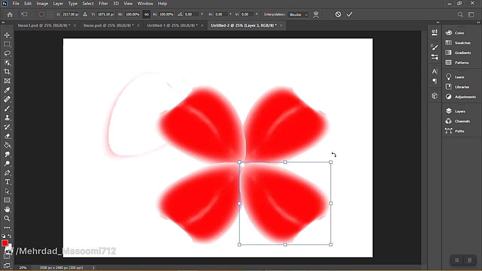Commit the transform with the checkmark
The image size is (482, 271).
[349, 14]
